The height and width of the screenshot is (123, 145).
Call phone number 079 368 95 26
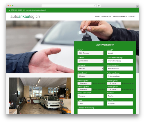click(x=17, y=10)
